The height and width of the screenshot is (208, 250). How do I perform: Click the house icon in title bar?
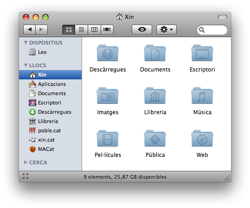(x=119, y=16)
